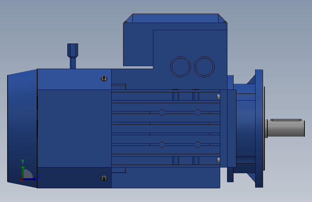The image size is (312, 202).
Task: Select the right cable entry circle on terminal box
Action: [204, 67]
